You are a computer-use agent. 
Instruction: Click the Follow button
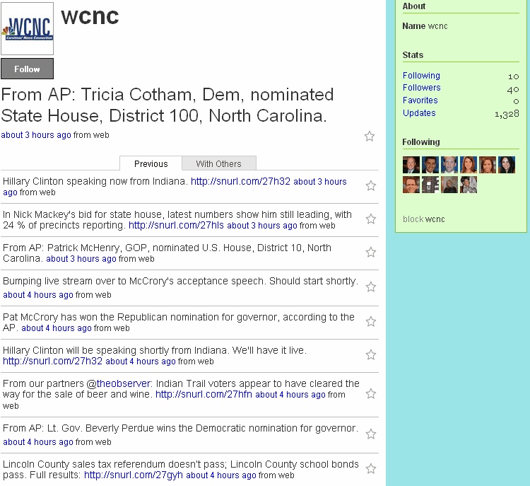(x=27, y=69)
